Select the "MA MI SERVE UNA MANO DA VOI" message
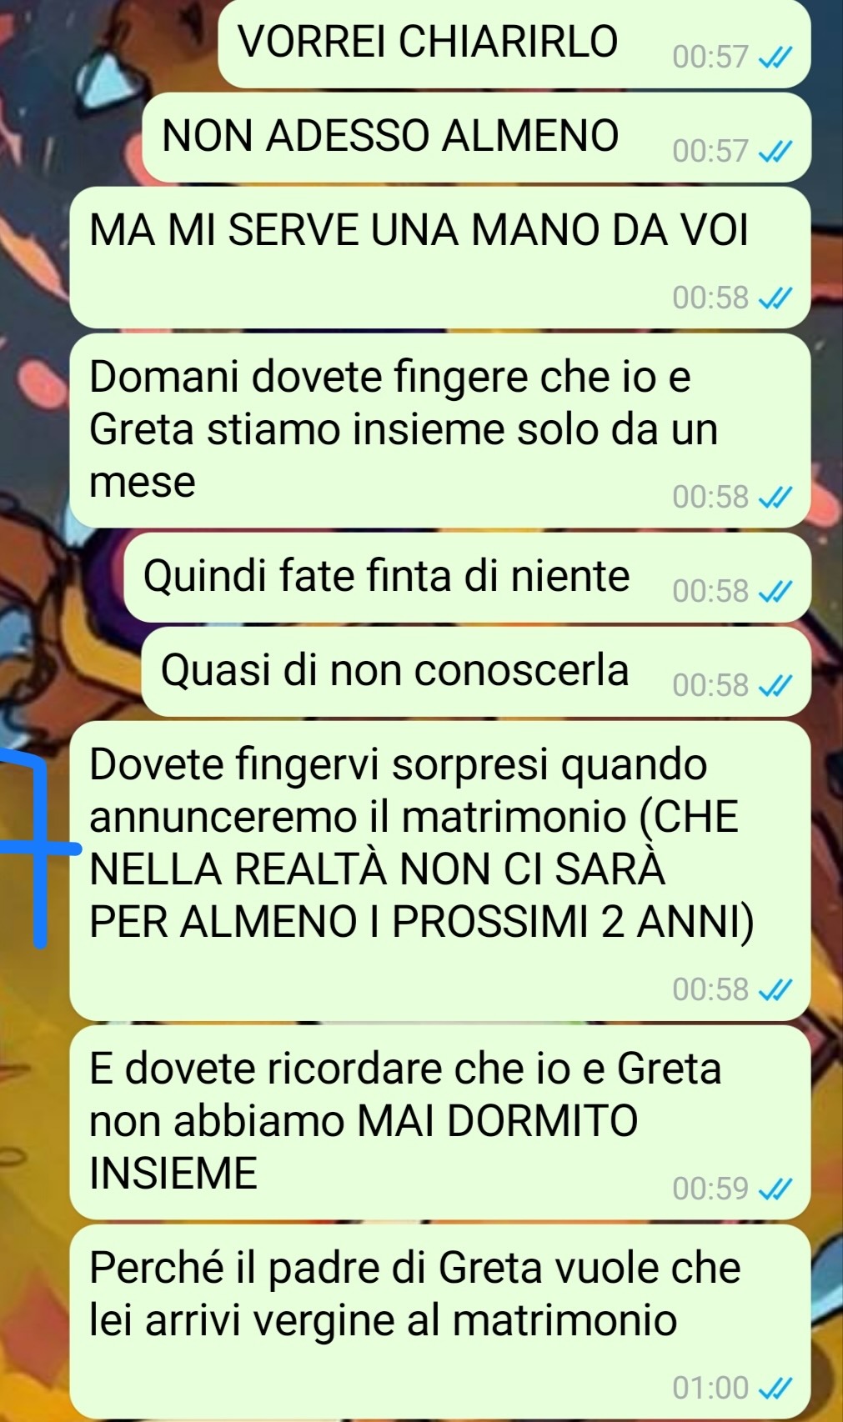Screen dimensions: 843x1422 440,258
